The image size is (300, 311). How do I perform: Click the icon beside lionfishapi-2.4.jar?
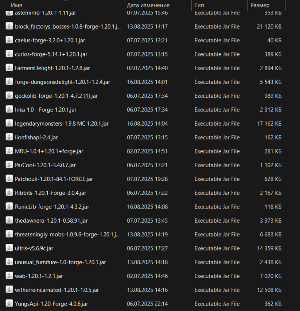(x=9, y=137)
